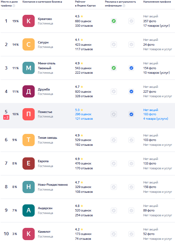Open help icon next to 'Реклама и актуальность информации'
Screen dimensions: 175x243
tap(124, 6)
